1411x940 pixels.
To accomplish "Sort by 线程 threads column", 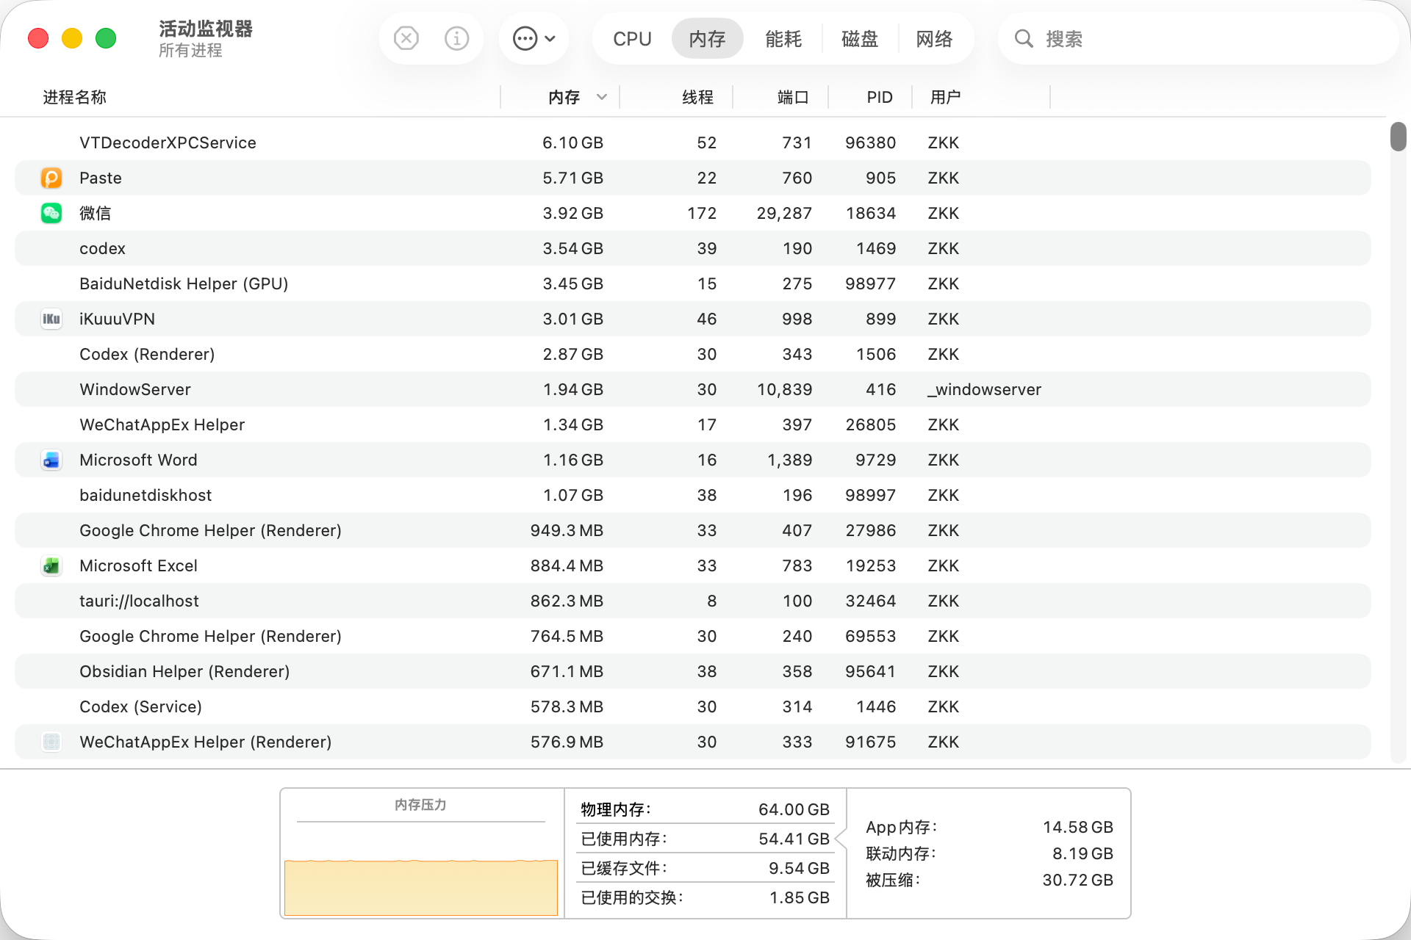I will click(x=697, y=97).
